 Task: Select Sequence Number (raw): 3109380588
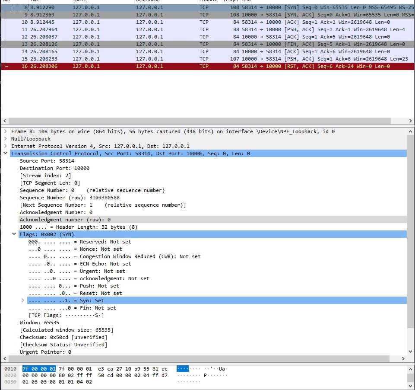pyautogui.click(x=70, y=198)
